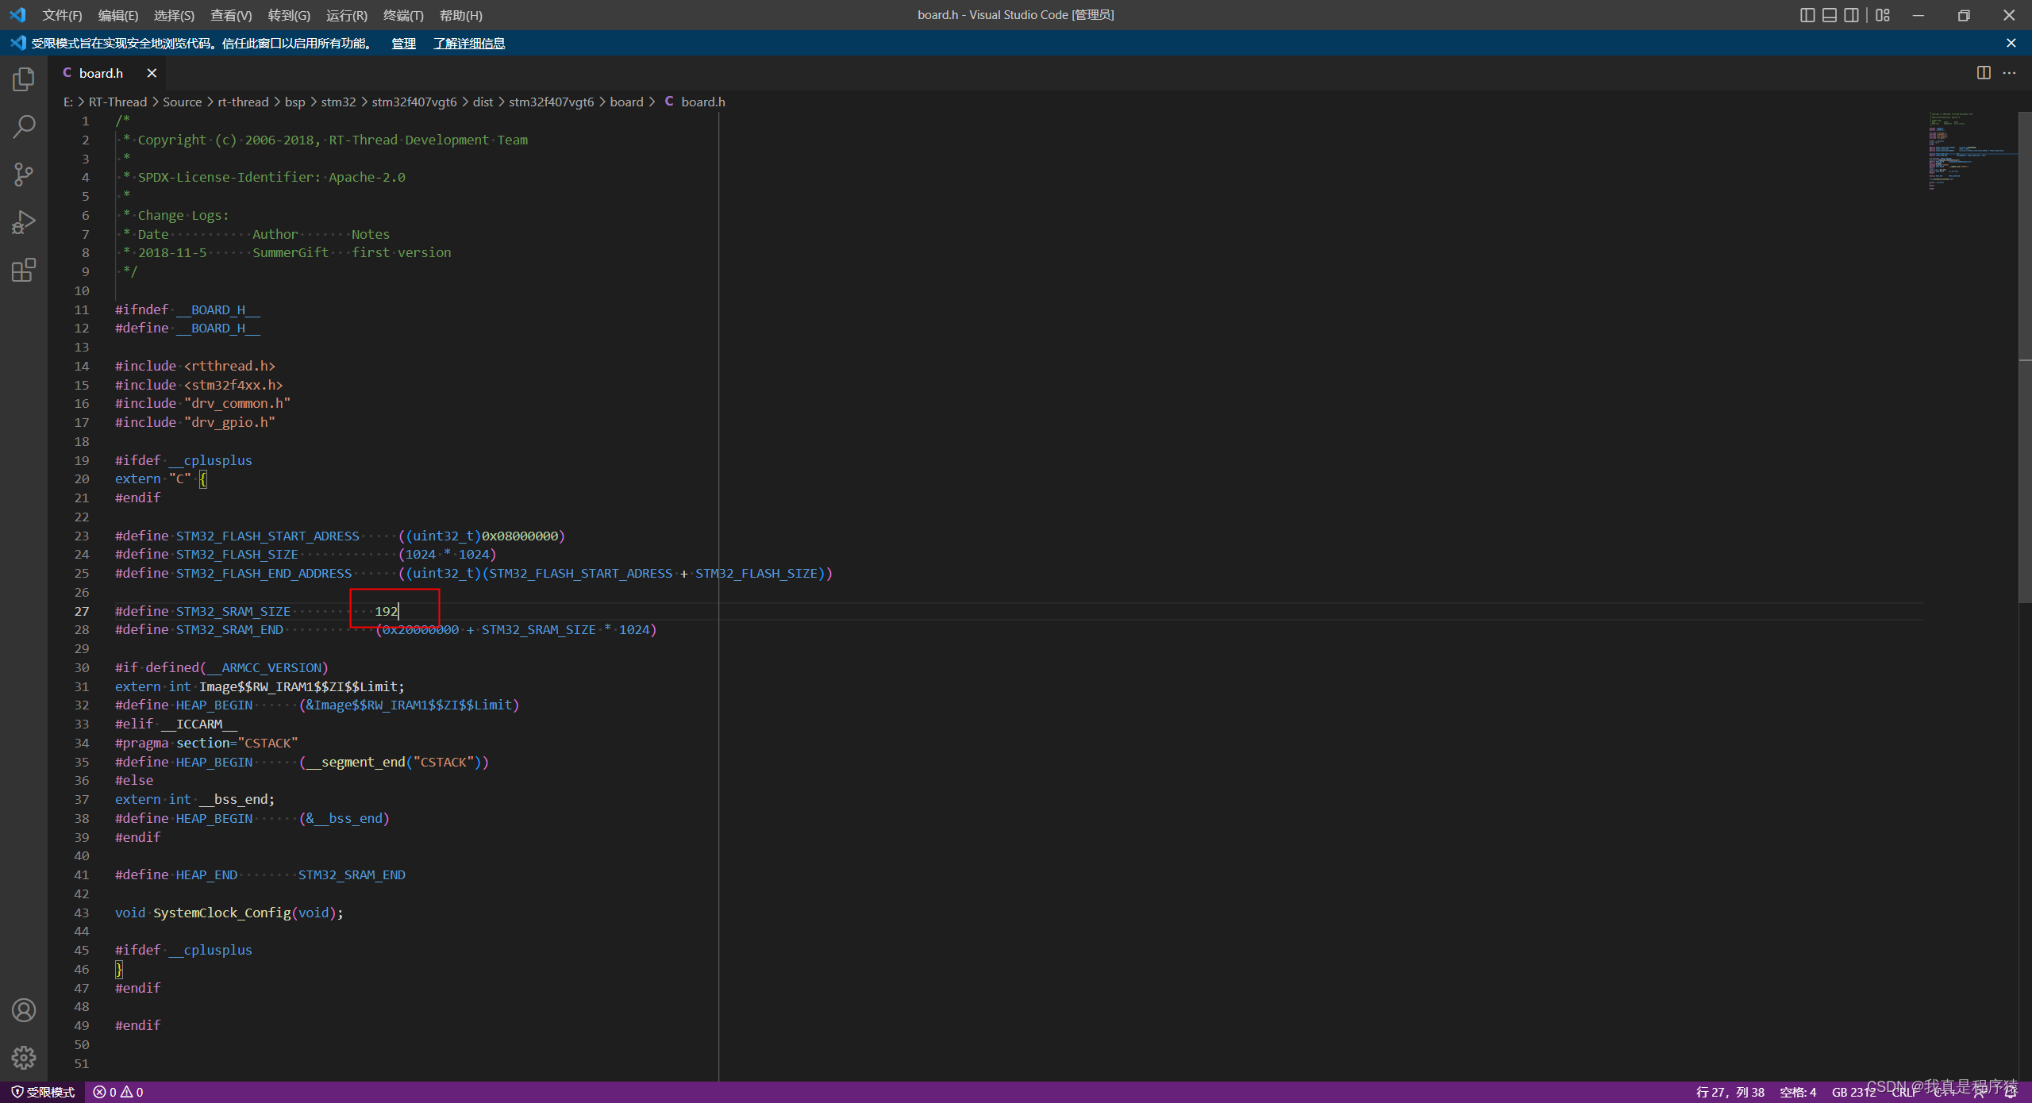Click the 管理 link in banner
The width and height of the screenshot is (2032, 1103).
point(403,43)
